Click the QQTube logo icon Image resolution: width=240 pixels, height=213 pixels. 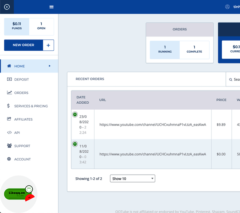7,7
